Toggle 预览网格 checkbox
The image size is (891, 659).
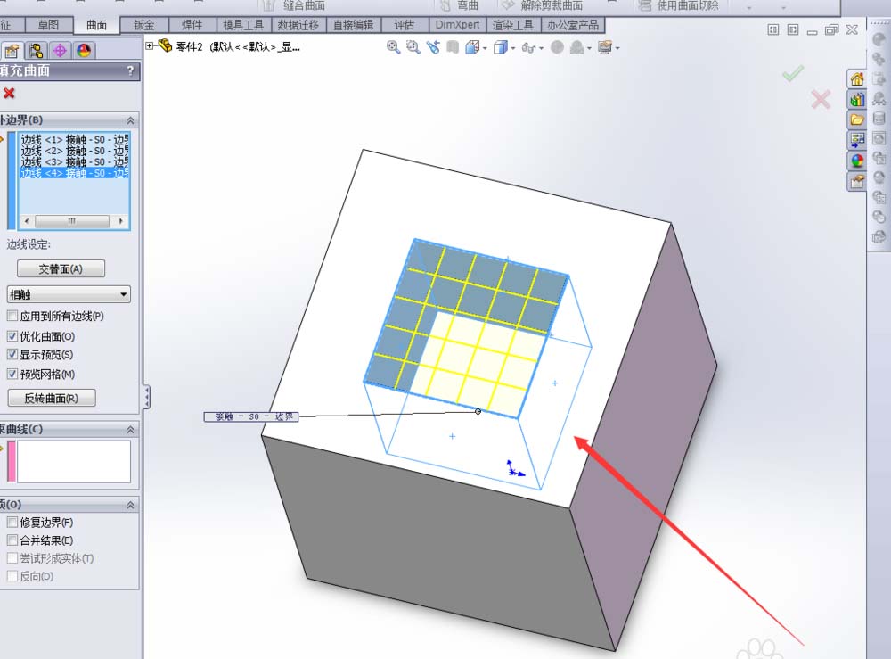click(x=12, y=374)
